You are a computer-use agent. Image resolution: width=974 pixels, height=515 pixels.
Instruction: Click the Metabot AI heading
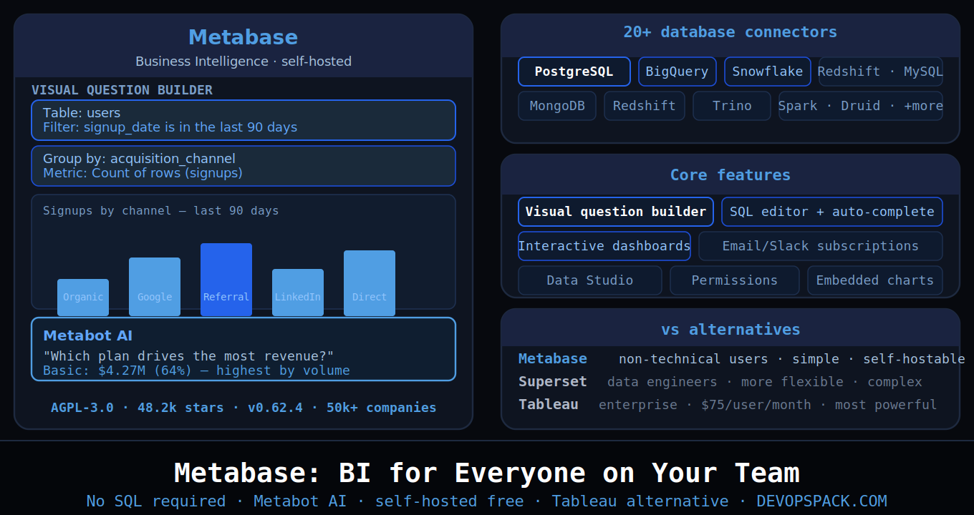tap(88, 335)
